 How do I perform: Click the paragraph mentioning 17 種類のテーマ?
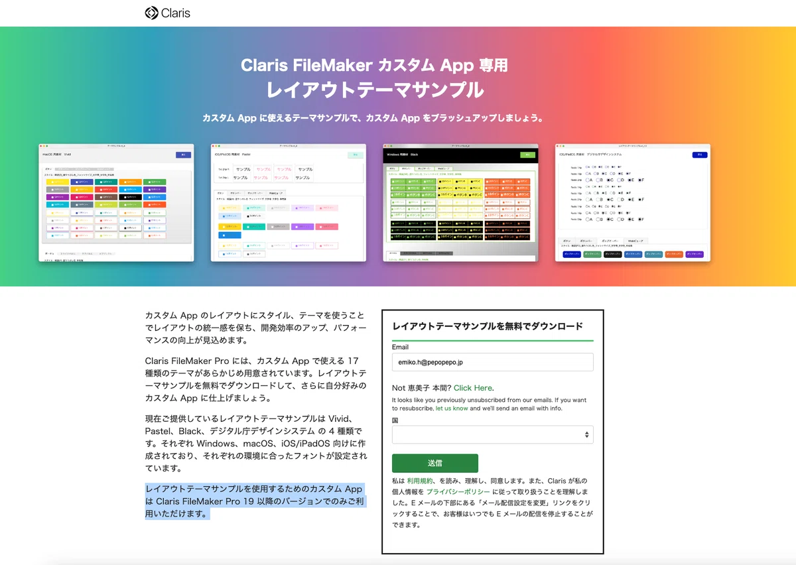255,379
